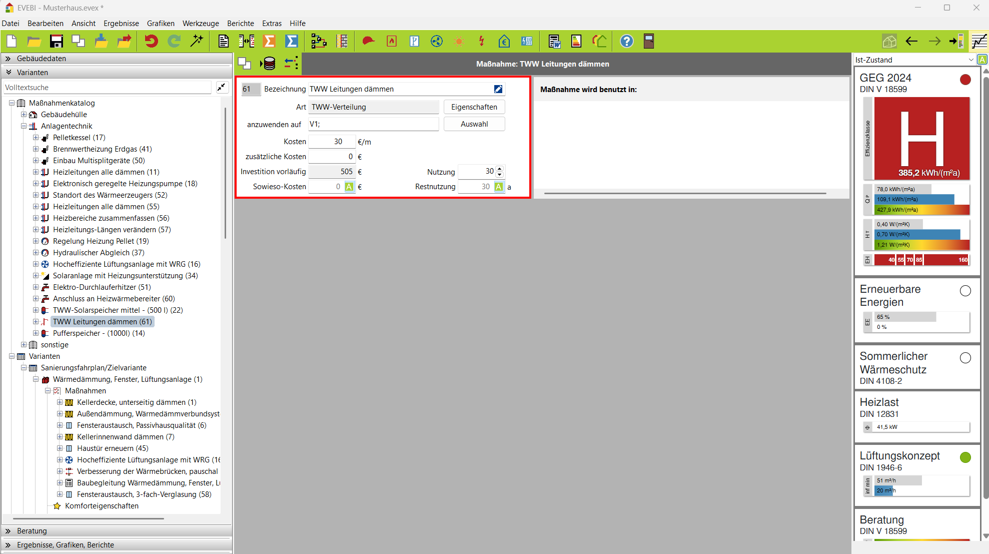Toggle the green A button beside Ist-Zustand
The image size is (989, 554).
click(x=982, y=60)
